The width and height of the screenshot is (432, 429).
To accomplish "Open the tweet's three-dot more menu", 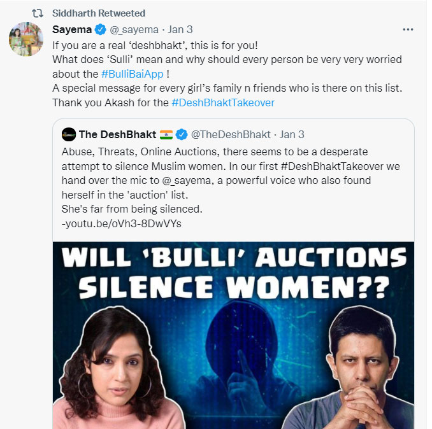I will tap(408, 30).
